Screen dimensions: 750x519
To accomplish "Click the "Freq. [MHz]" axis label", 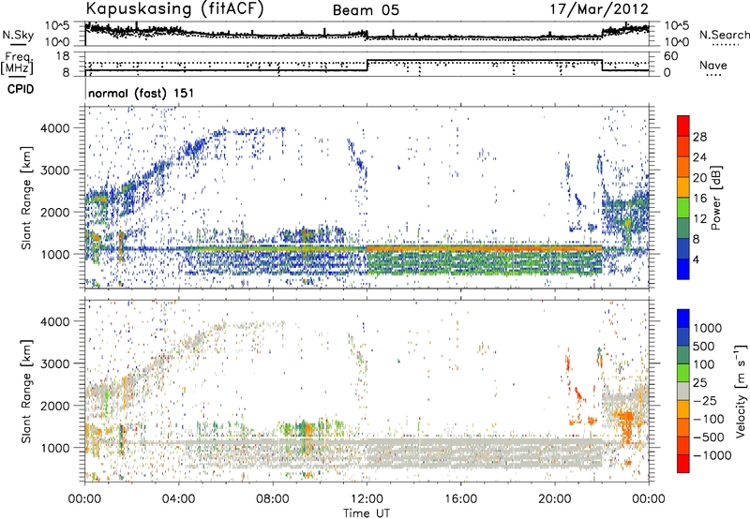I will [17, 64].
